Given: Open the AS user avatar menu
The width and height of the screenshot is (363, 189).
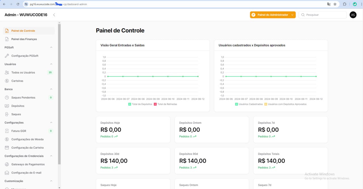Looking at the screenshot, I should [353, 15].
